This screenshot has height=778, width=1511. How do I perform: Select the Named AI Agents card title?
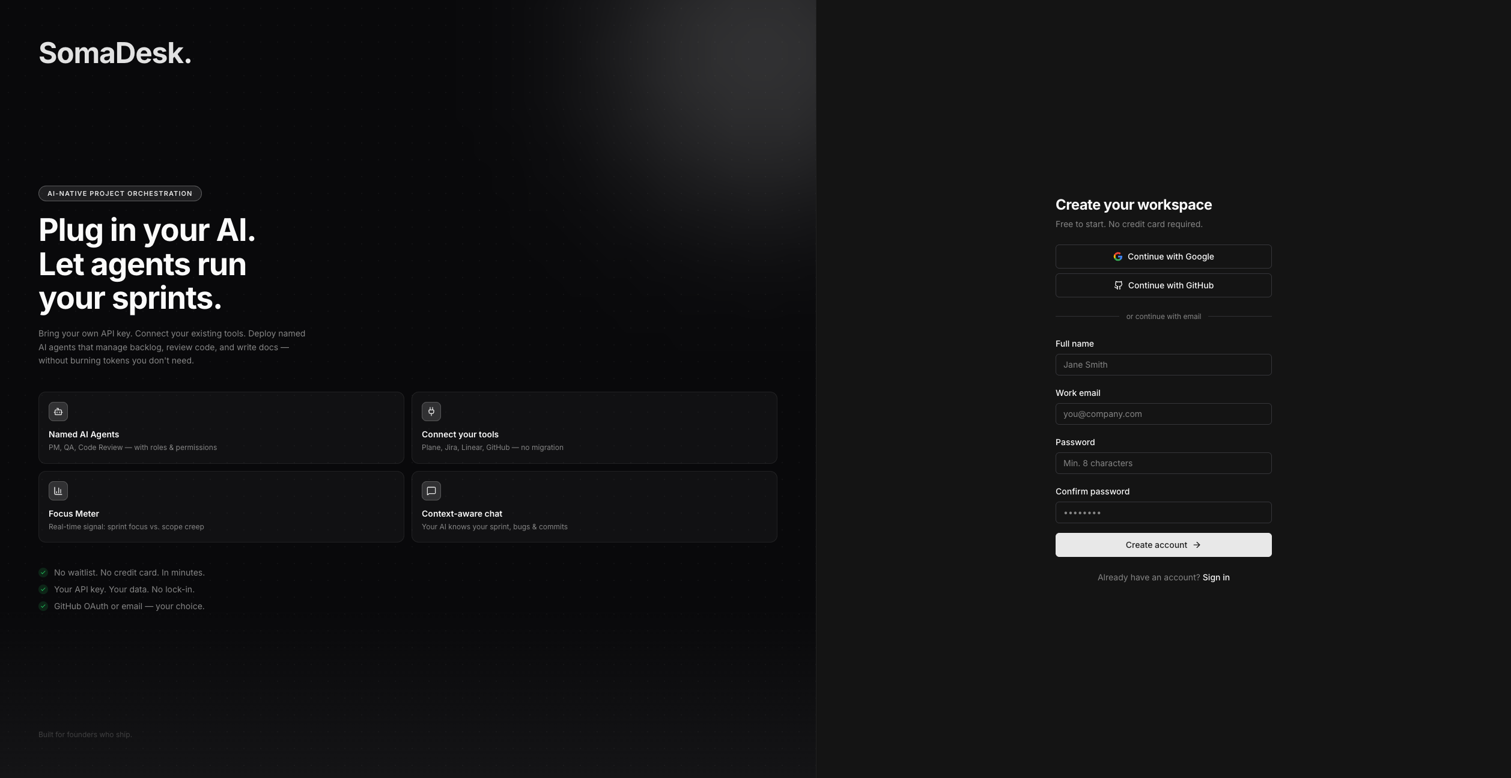[84, 434]
